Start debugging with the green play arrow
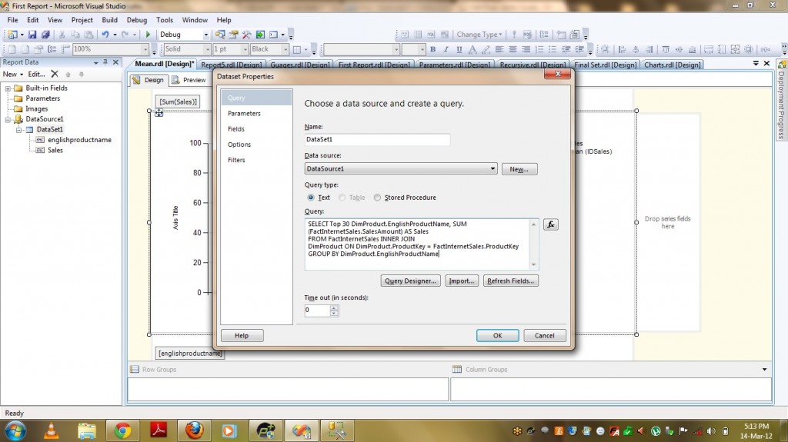Viewport: 788px width, 442px height. pos(147,35)
